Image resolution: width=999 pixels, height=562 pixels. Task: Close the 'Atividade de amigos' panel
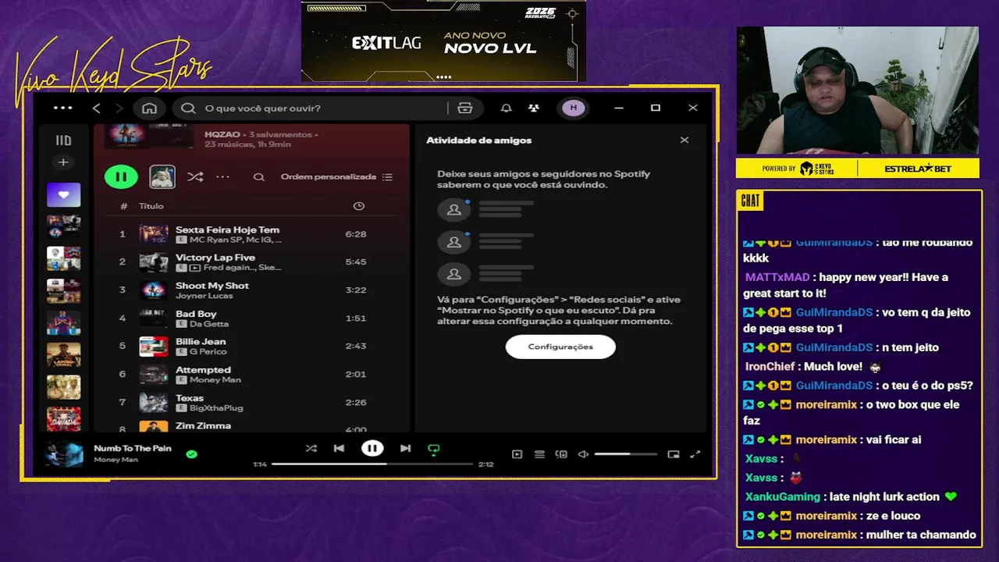pos(684,140)
